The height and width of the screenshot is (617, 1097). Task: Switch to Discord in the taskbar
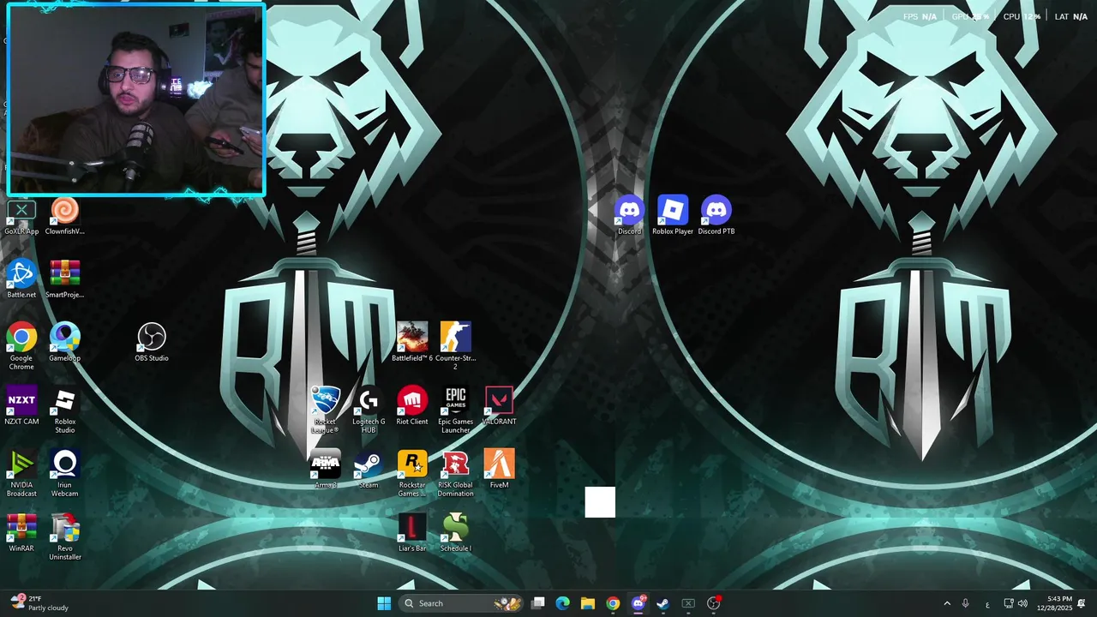pyautogui.click(x=638, y=603)
